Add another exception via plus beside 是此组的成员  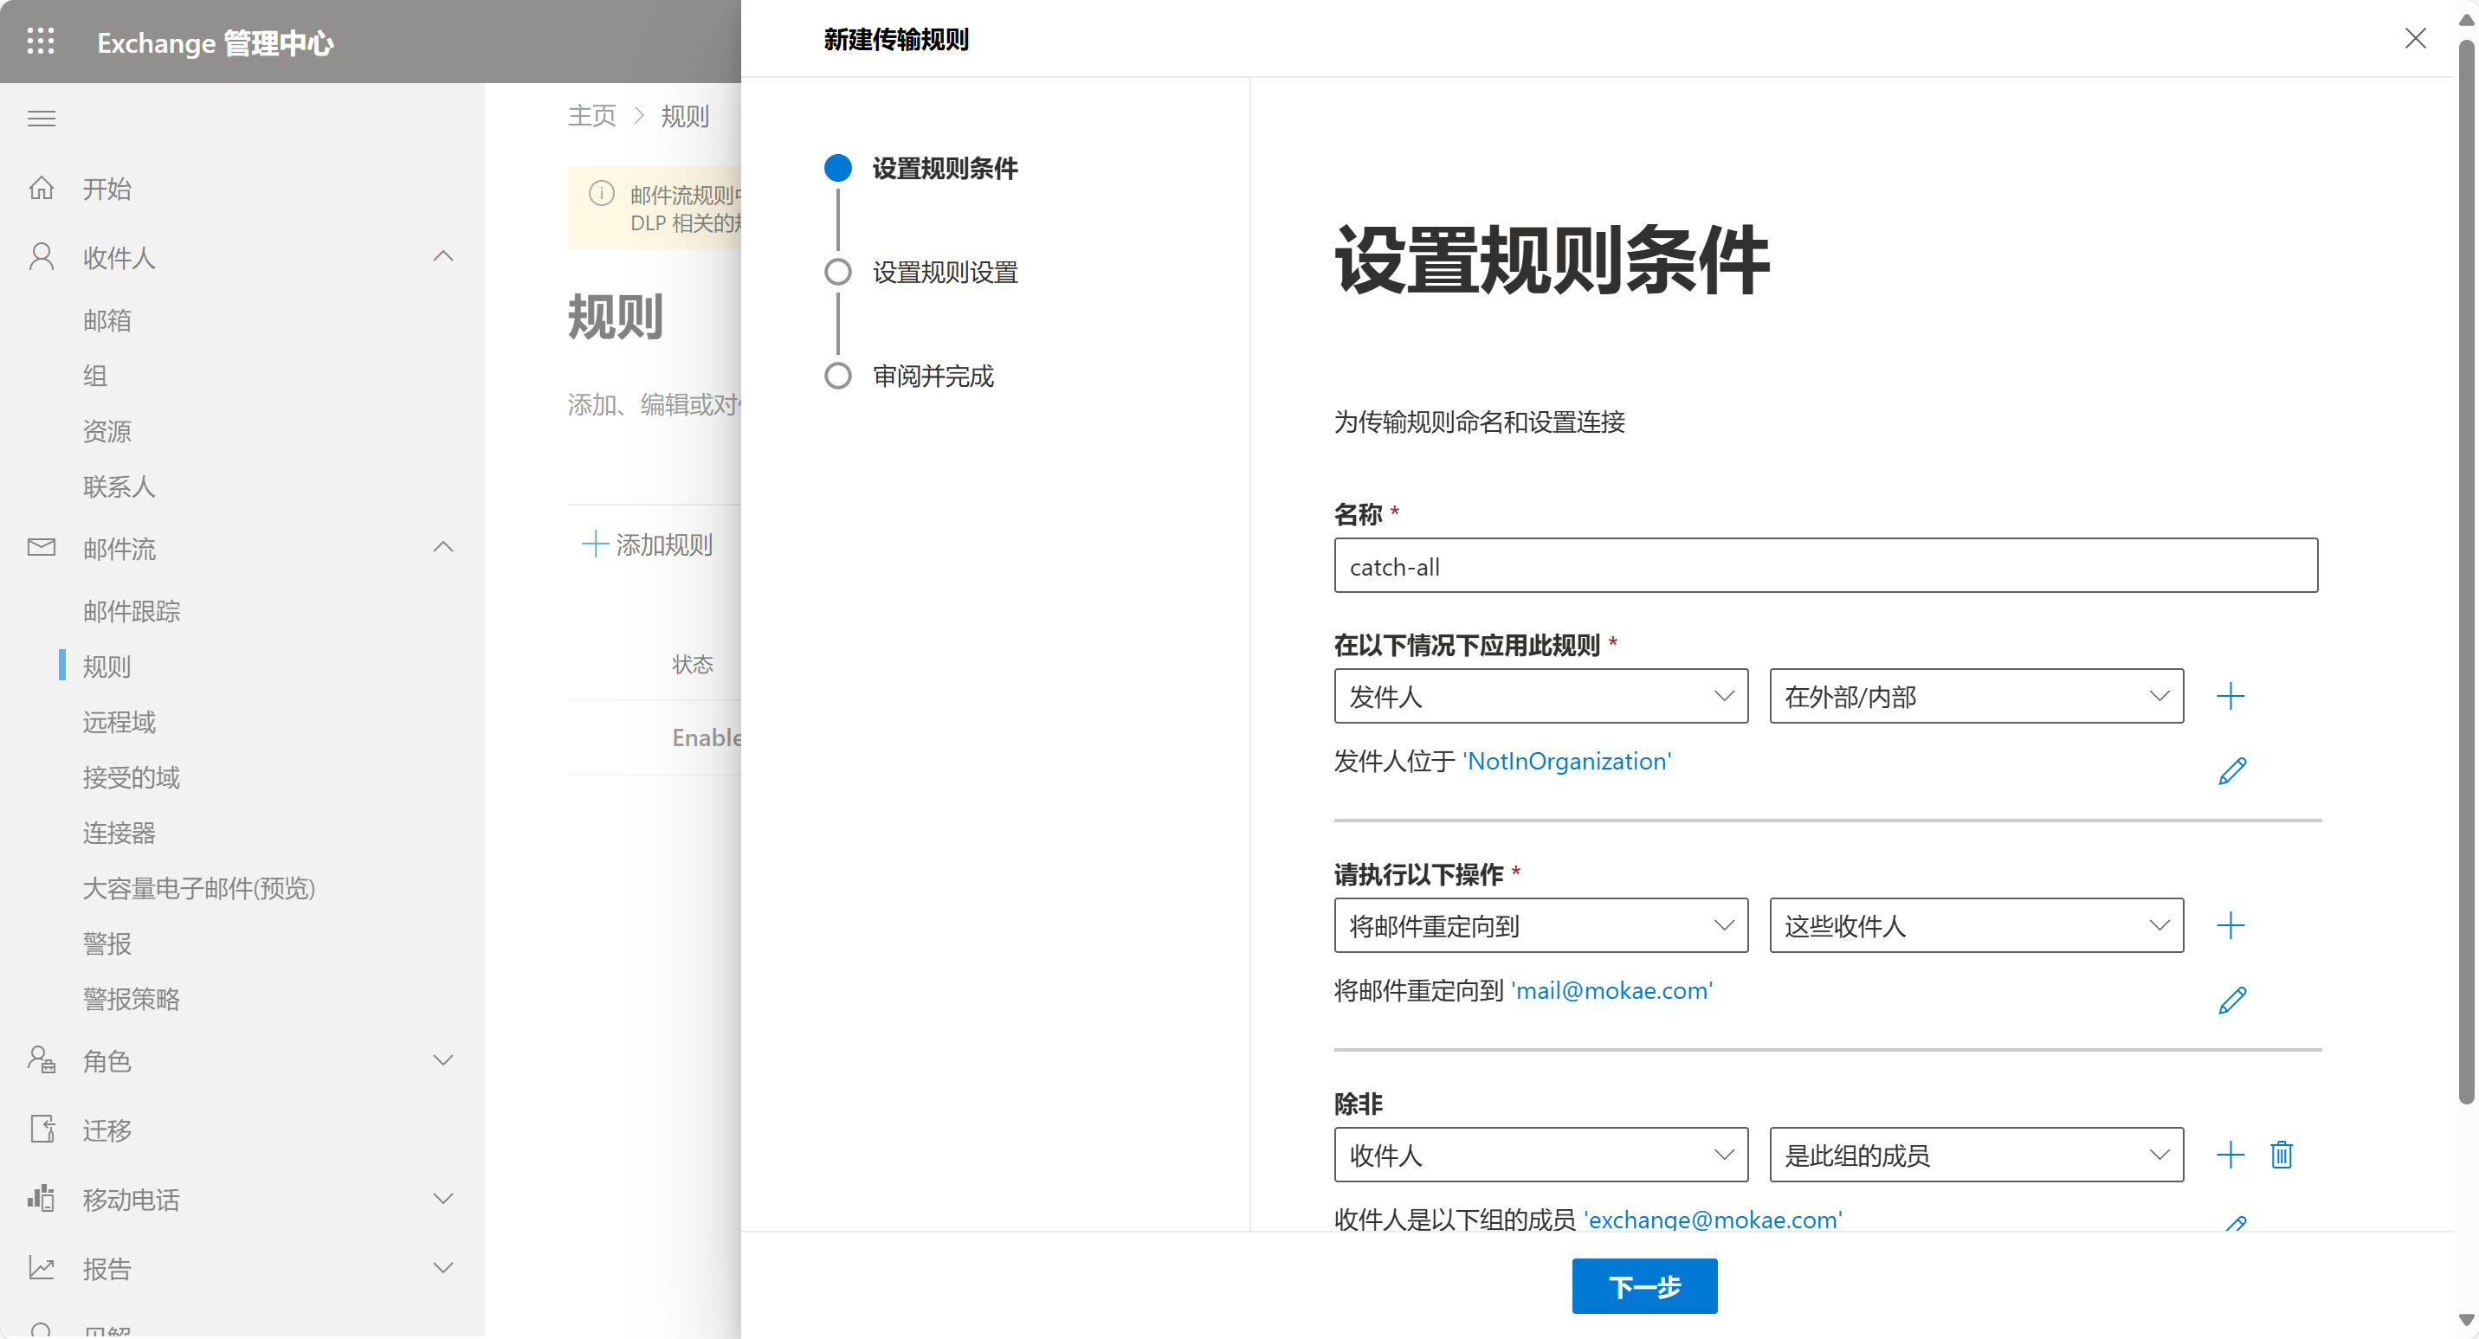click(2230, 1155)
